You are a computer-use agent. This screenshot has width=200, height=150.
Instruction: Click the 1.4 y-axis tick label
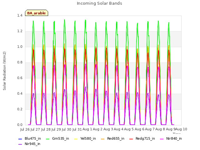tap(20, 15)
